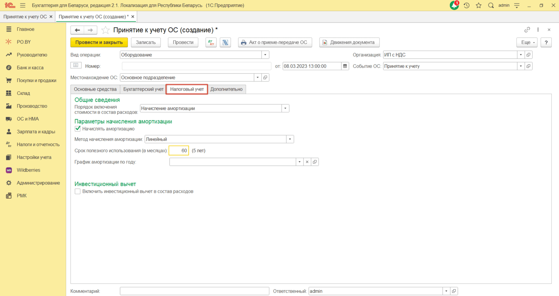Uncheck Начислять амортизацию checkbox
Image resolution: width=559 pixels, height=296 pixels.
78,129
